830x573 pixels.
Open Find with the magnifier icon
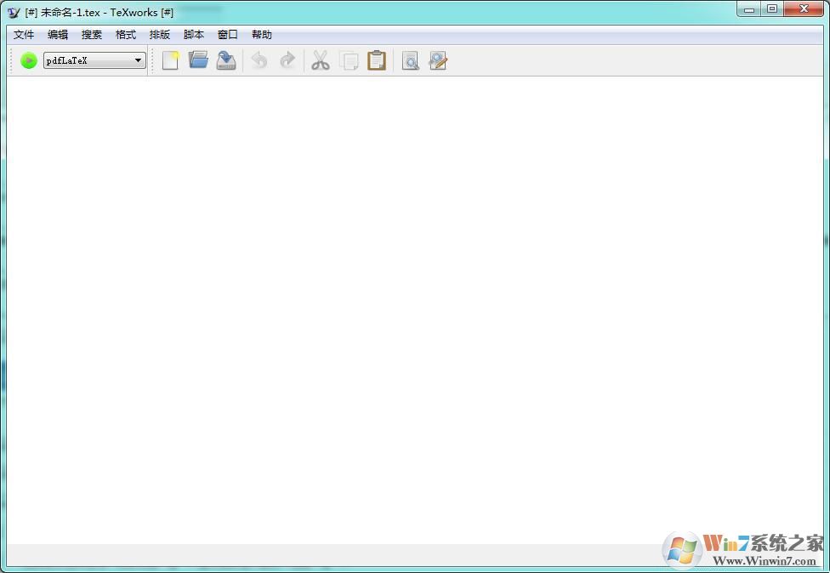(x=410, y=60)
